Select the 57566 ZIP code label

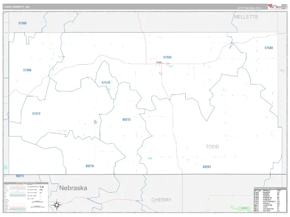point(27,70)
